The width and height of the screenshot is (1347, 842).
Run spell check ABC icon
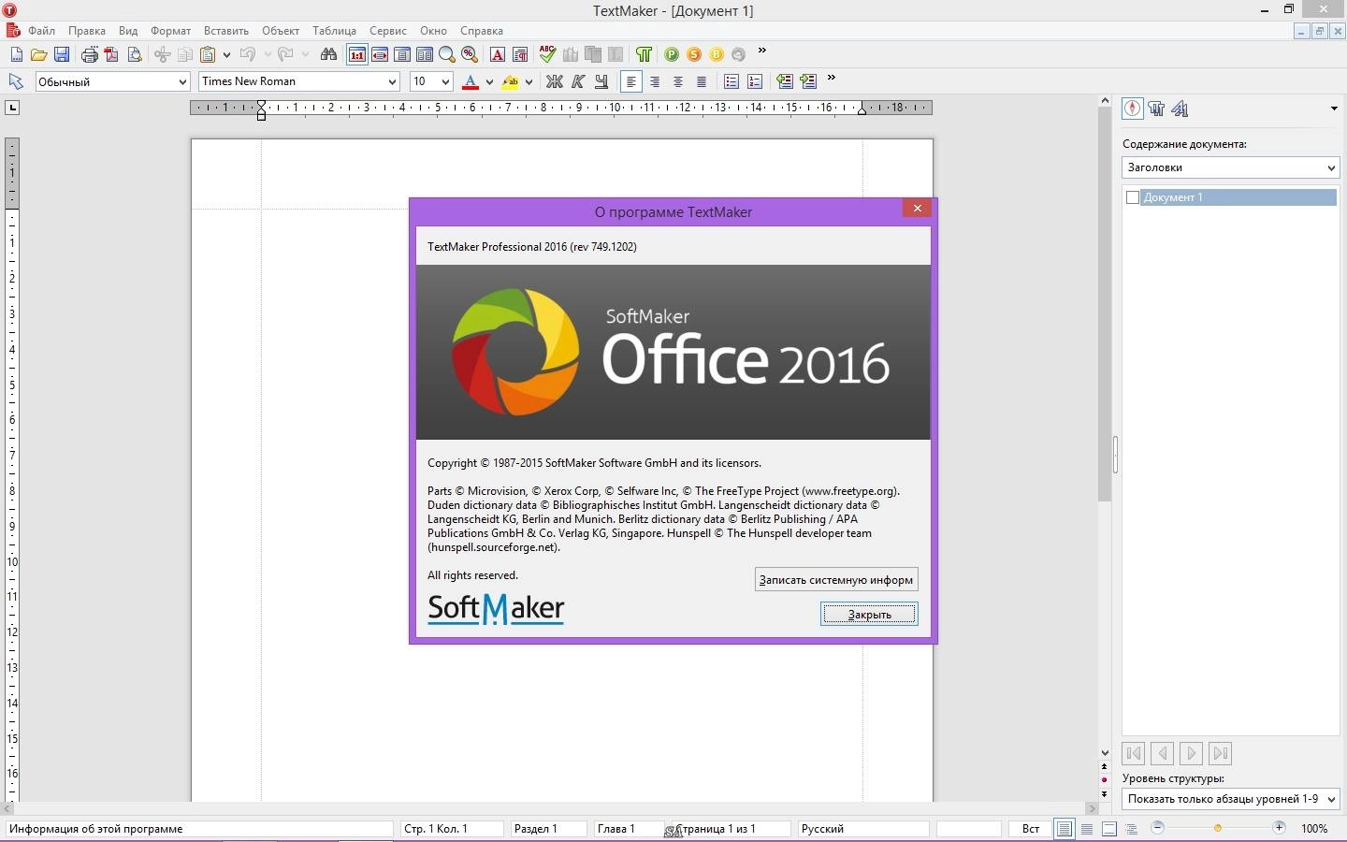click(548, 54)
